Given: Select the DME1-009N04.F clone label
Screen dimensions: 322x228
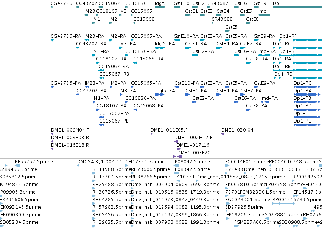Looking at the screenshot, I should click(70, 130).
